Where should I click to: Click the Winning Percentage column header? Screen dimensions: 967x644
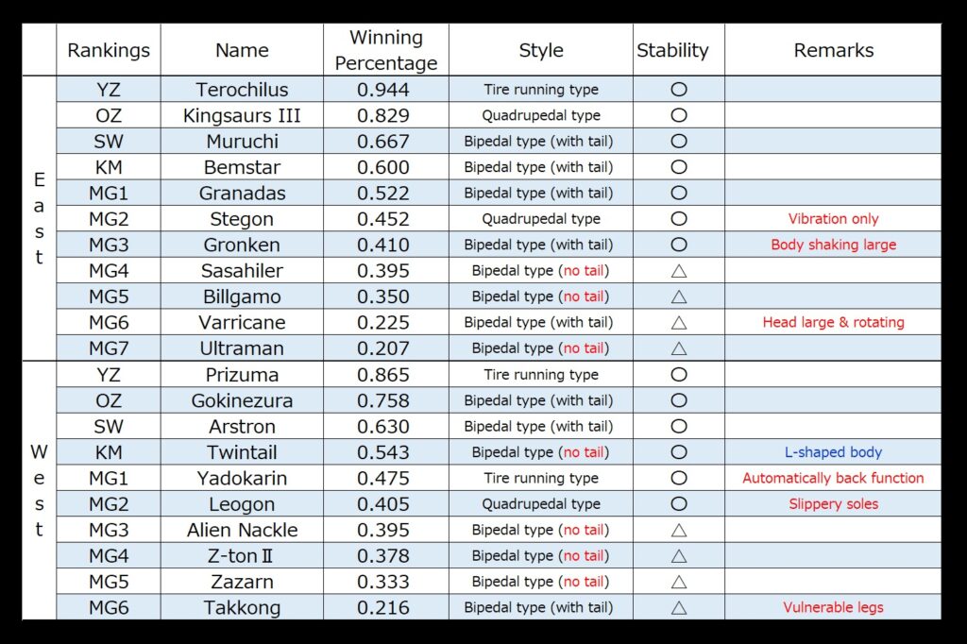(386, 50)
